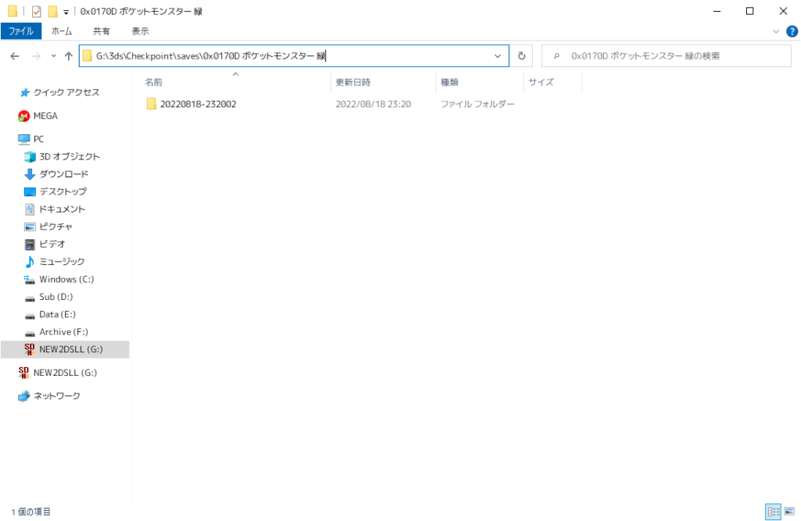Open the Data (E:) drive
Viewport: 801px width, 521px height.
point(57,314)
